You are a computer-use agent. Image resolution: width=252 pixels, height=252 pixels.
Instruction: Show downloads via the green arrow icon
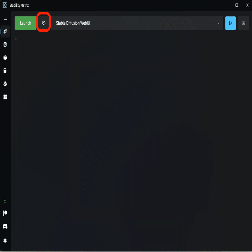click(5, 200)
